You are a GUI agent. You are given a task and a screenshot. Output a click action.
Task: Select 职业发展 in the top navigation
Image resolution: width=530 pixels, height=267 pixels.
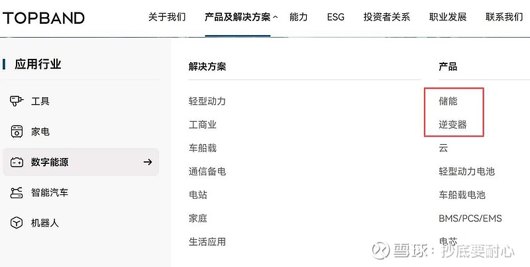(448, 17)
